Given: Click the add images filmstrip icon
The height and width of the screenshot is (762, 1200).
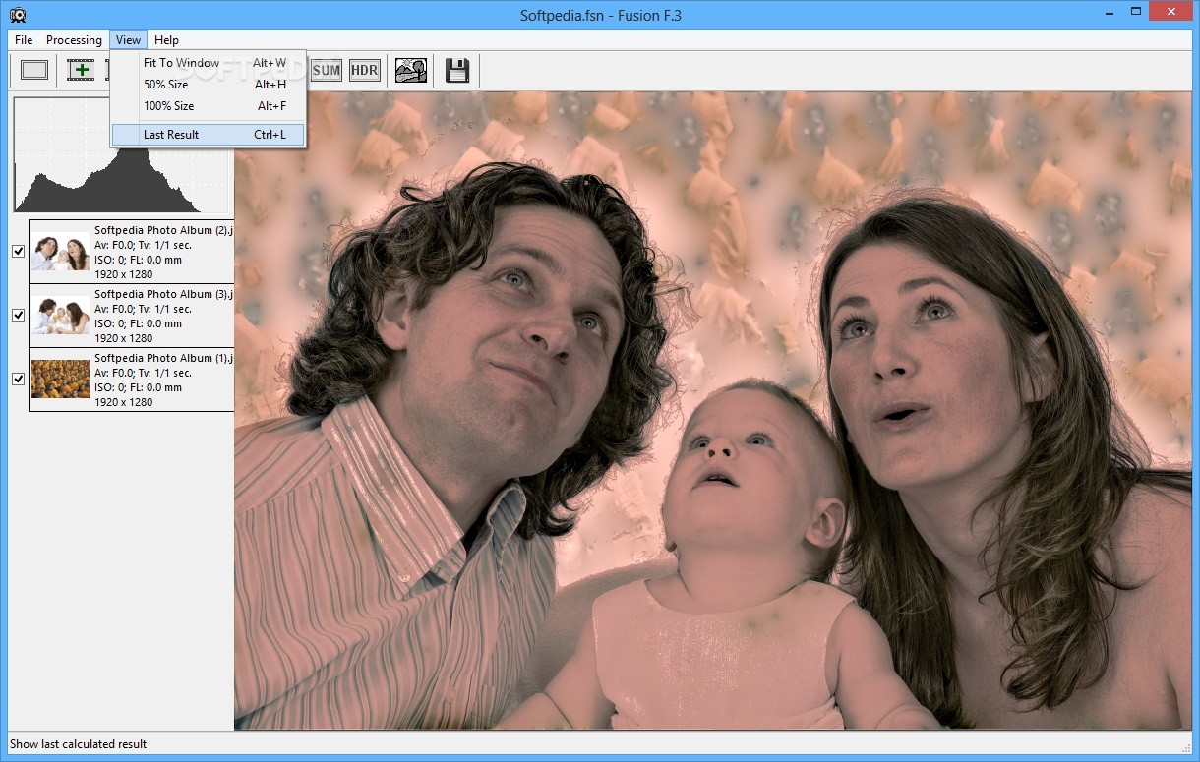Looking at the screenshot, I should coord(81,70).
